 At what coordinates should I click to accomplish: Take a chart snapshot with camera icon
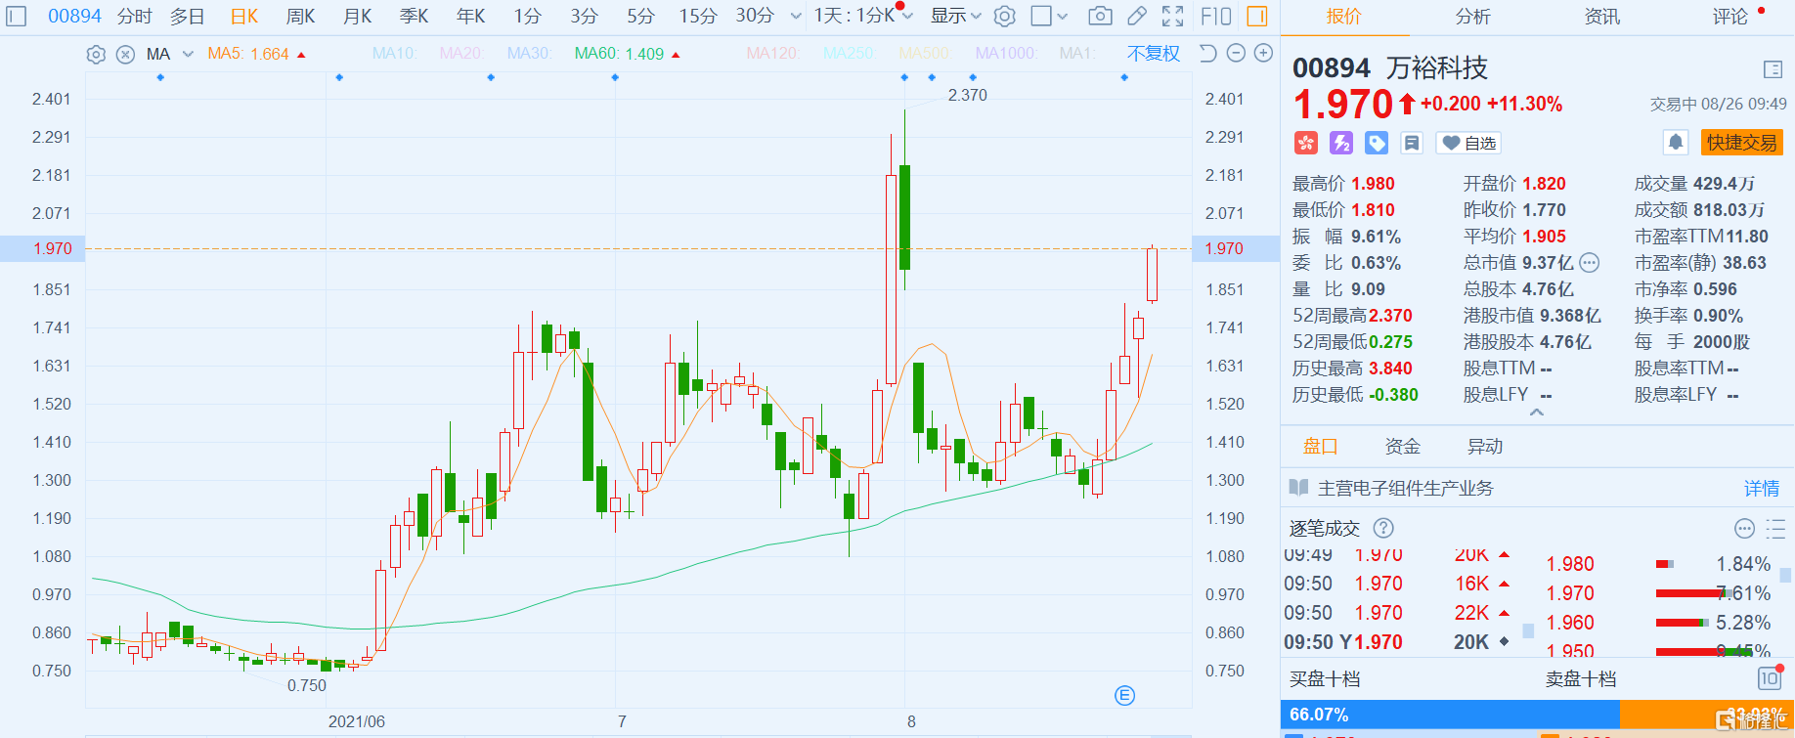tap(1100, 16)
